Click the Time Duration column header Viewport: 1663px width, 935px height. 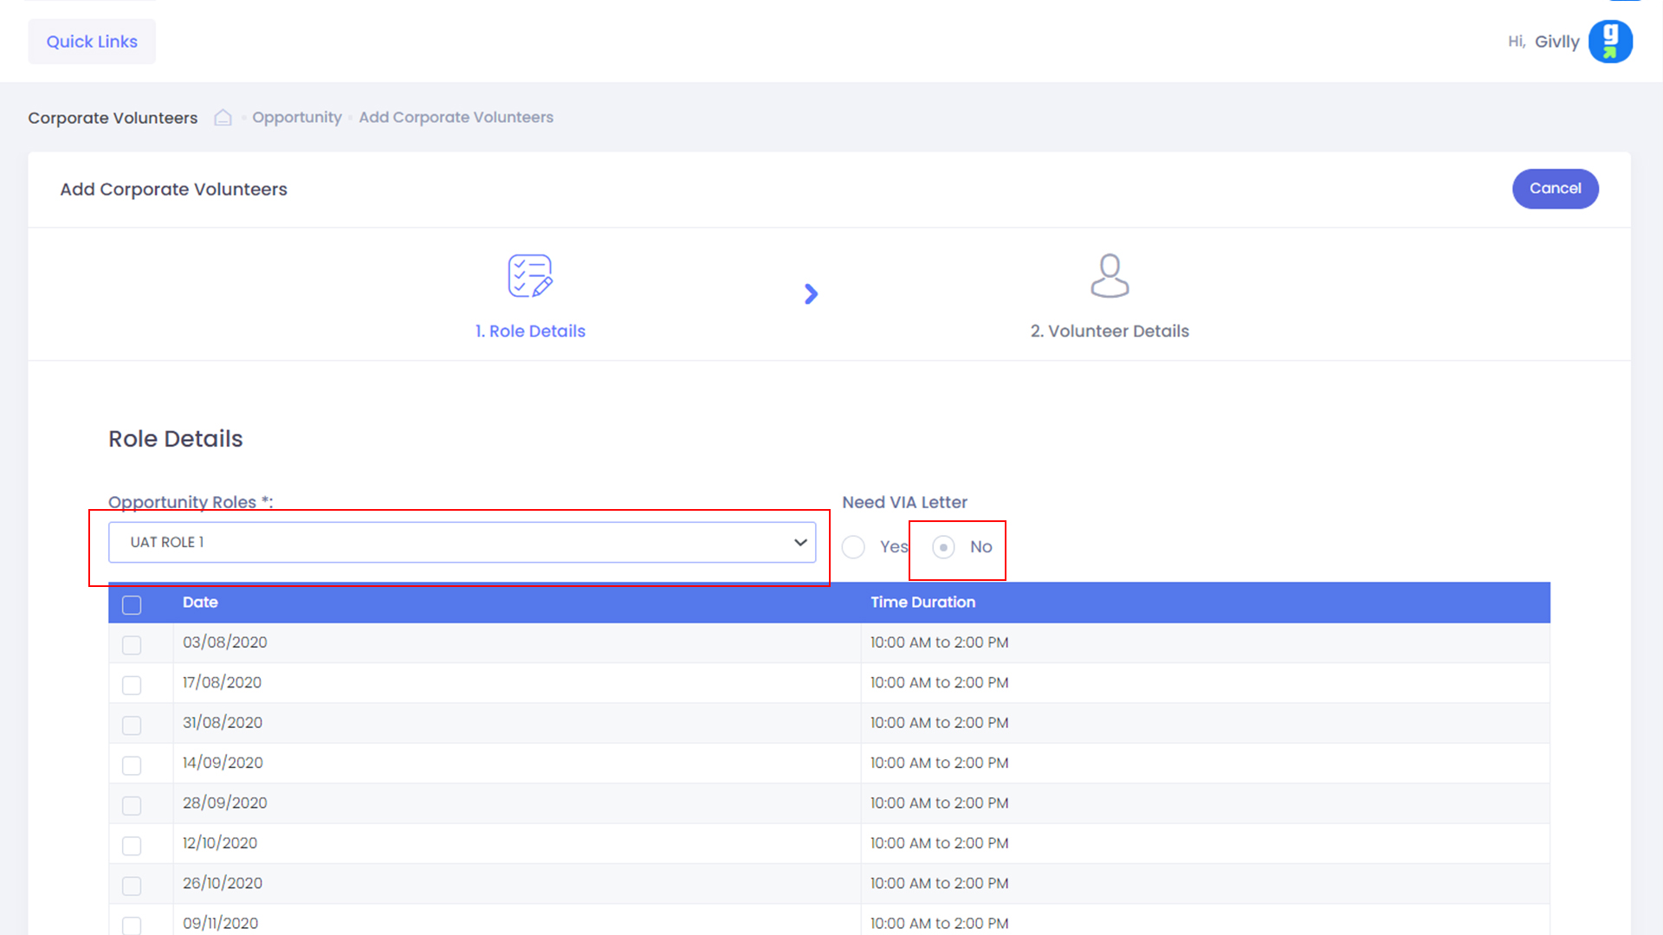[922, 603]
